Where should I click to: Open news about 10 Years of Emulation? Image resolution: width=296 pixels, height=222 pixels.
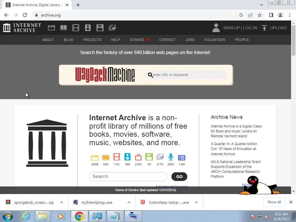tap(234, 149)
